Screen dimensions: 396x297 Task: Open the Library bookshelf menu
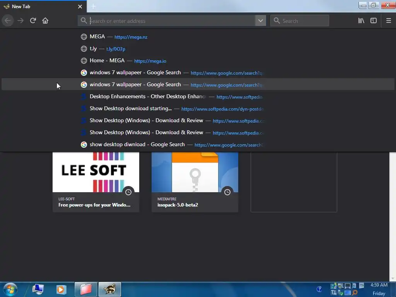coord(361,21)
